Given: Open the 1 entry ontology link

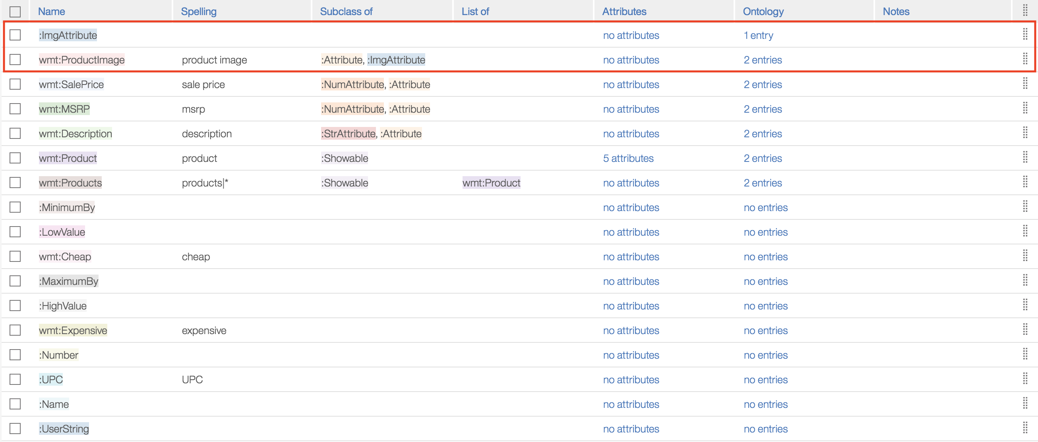Looking at the screenshot, I should (x=758, y=35).
